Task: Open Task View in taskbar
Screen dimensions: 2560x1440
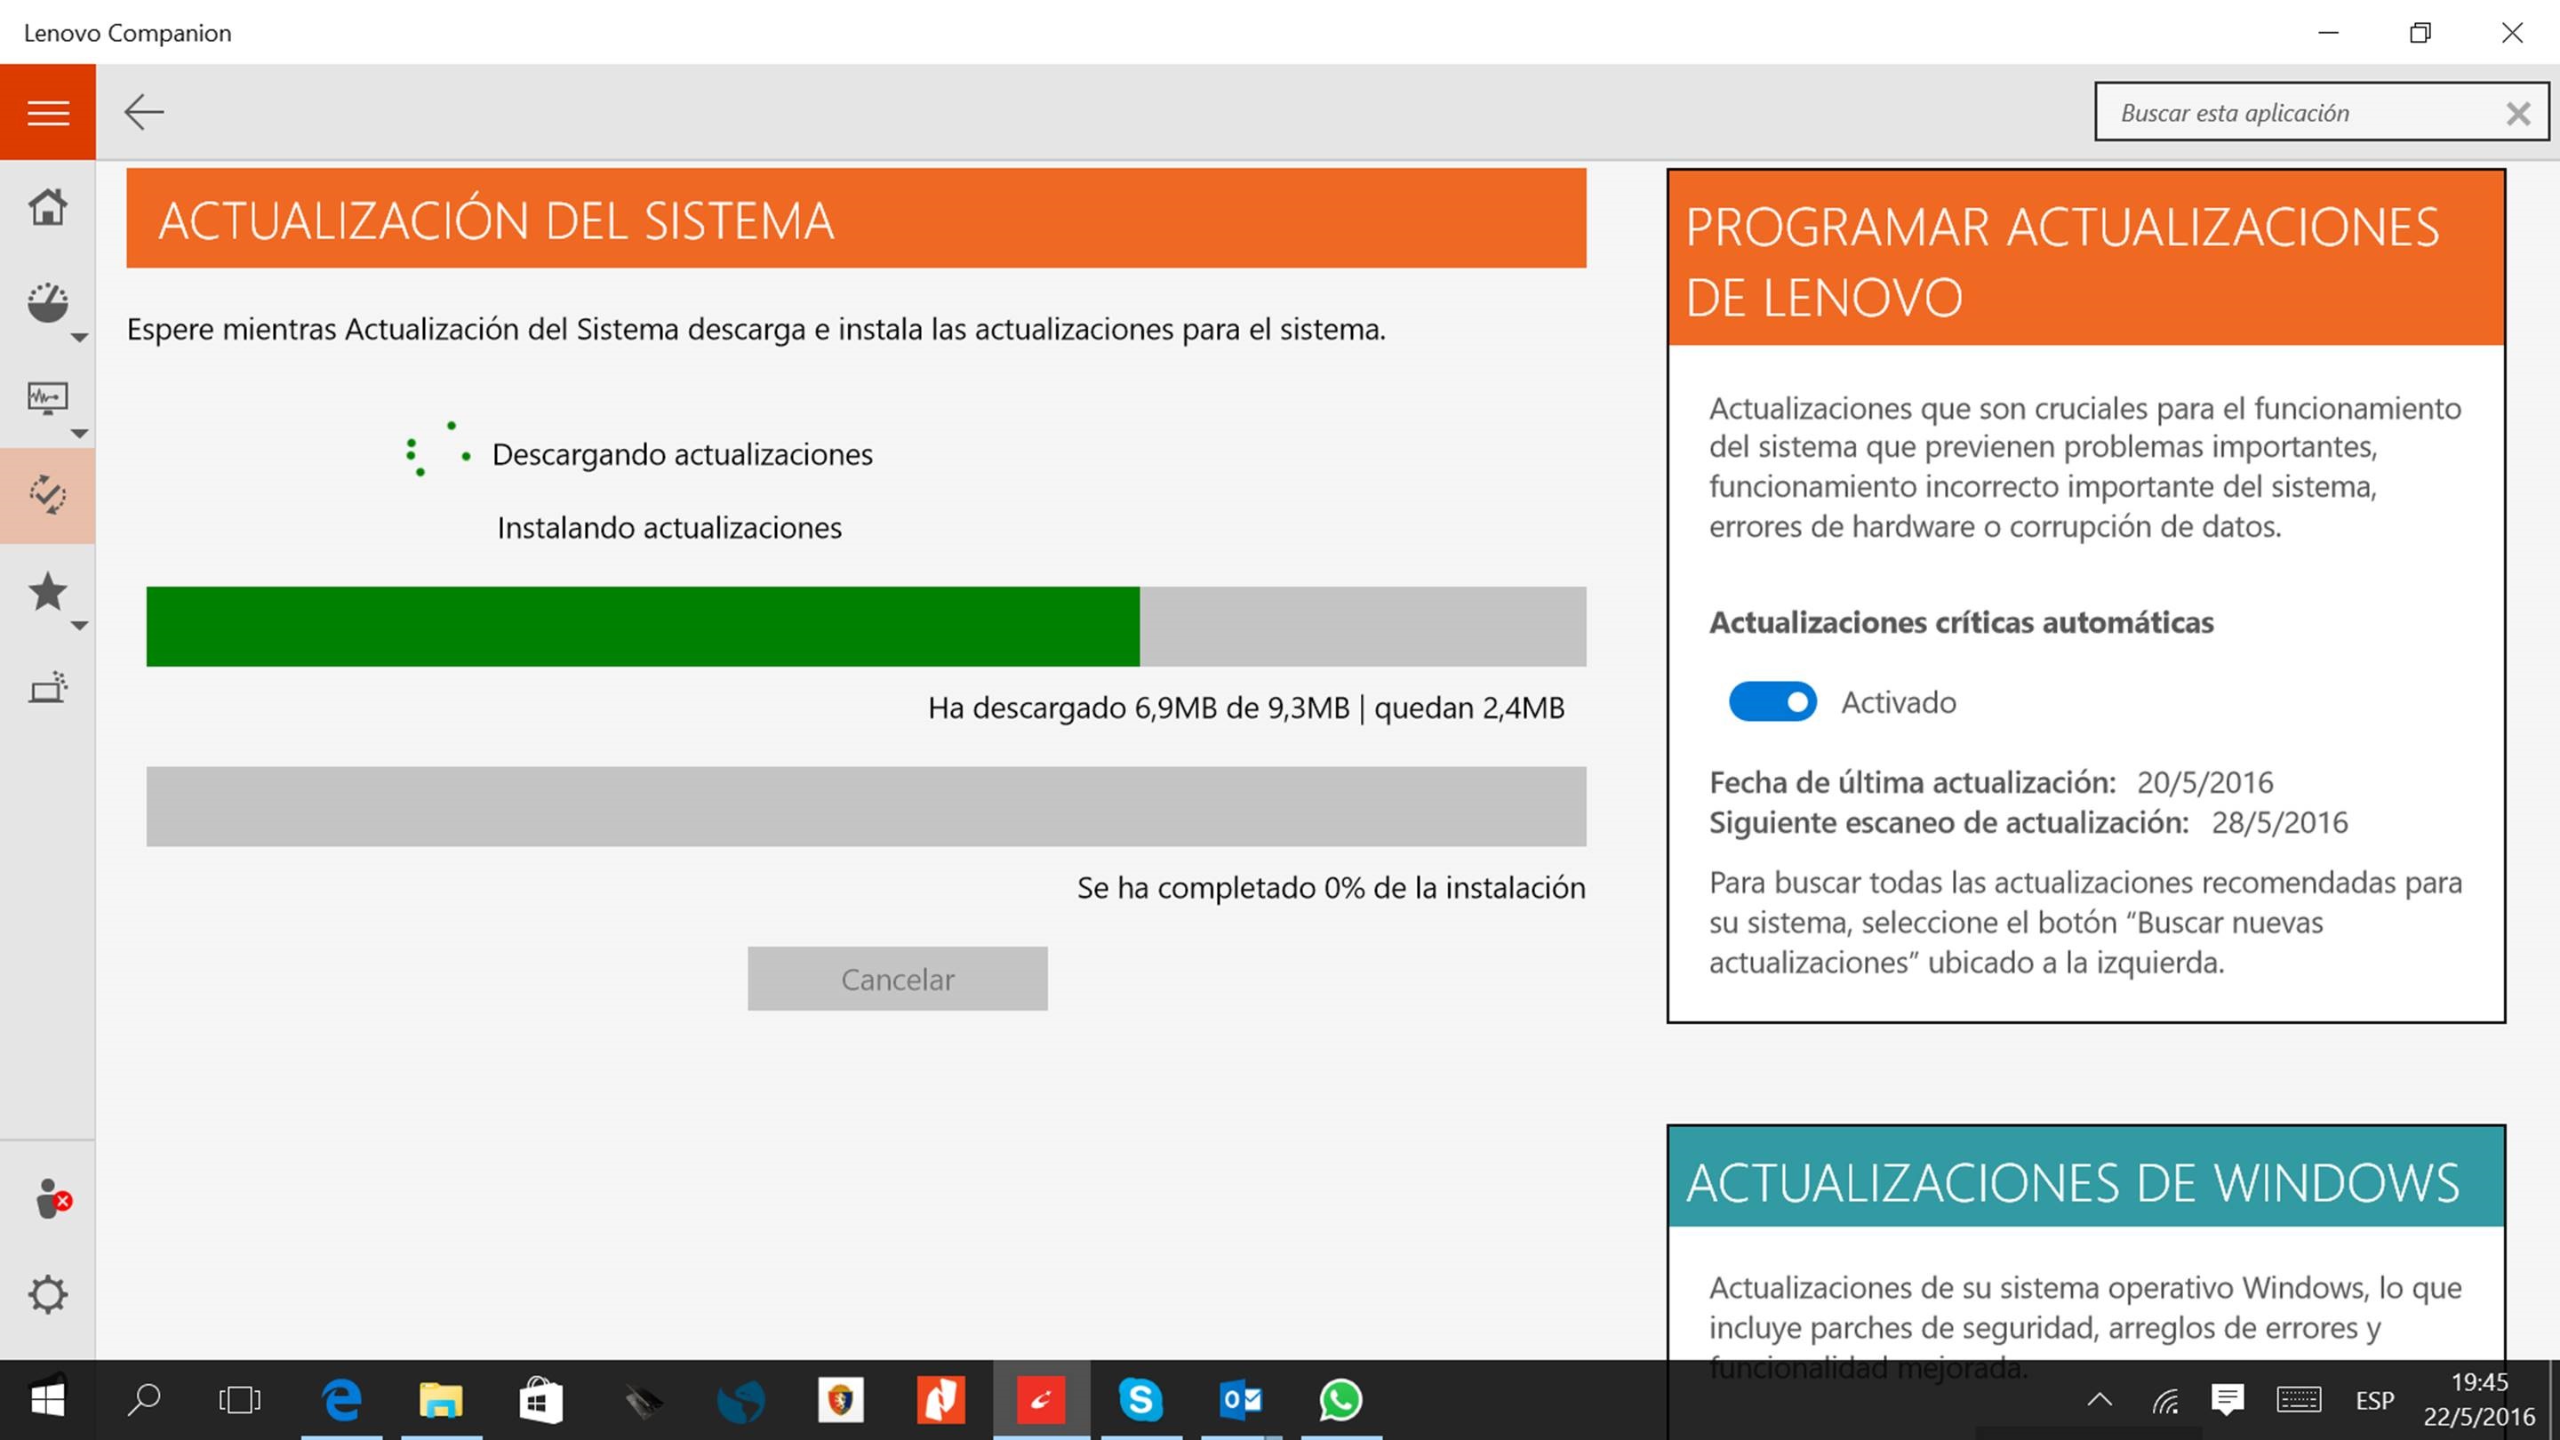Action: 239,1400
